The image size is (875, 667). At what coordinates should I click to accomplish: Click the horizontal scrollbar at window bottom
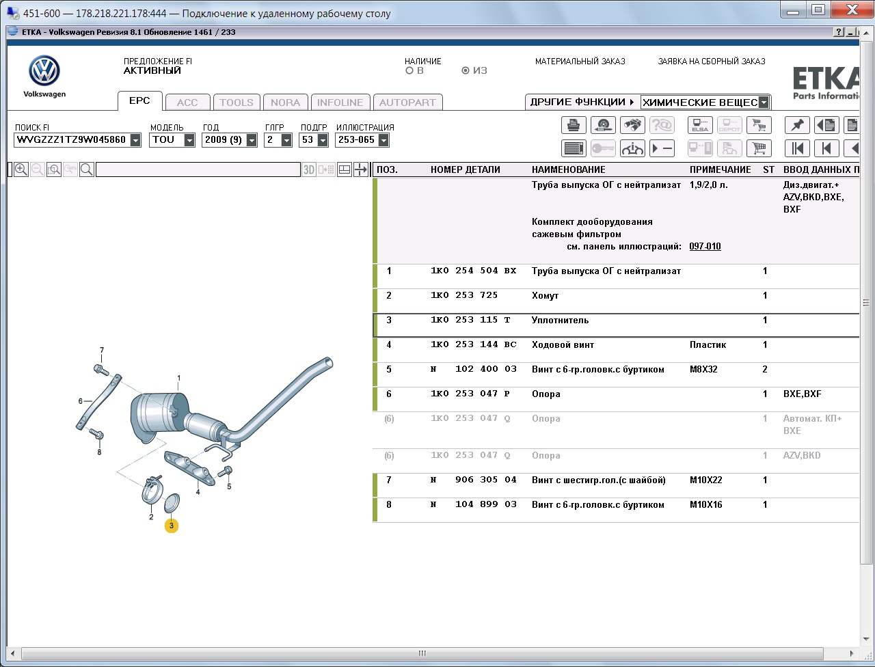click(422, 653)
